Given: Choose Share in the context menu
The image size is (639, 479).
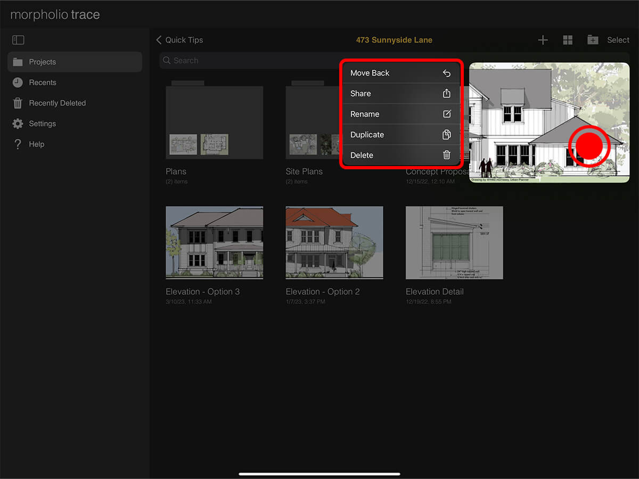Looking at the screenshot, I should 400,94.
